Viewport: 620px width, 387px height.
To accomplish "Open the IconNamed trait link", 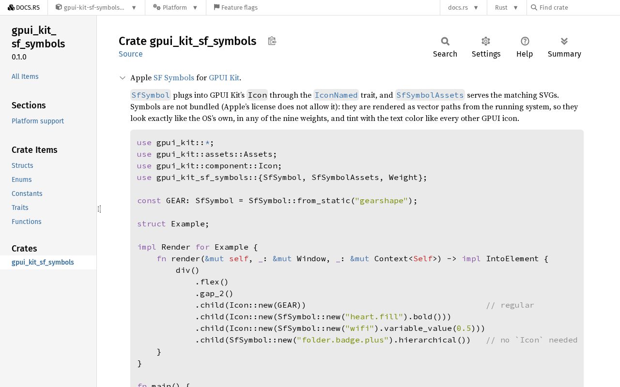I will point(336,95).
